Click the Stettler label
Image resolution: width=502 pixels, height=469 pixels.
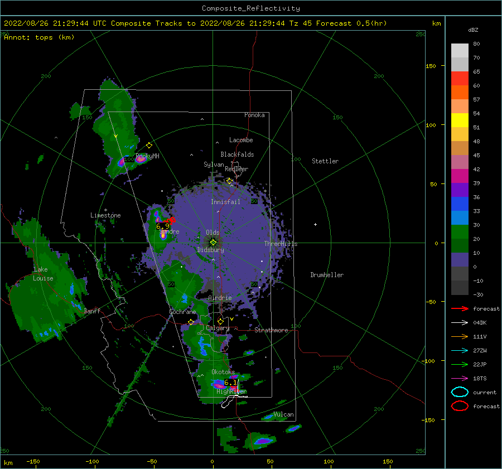tap(325, 161)
